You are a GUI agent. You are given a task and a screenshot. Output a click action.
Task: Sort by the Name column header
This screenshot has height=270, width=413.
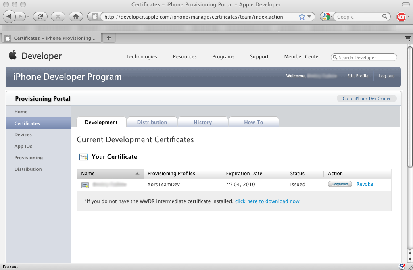[x=110, y=173]
